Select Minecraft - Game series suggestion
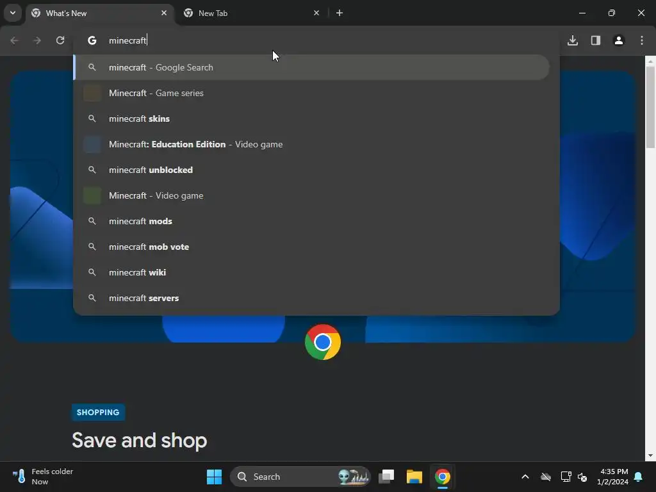656x492 pixels. tap(312, 93)
